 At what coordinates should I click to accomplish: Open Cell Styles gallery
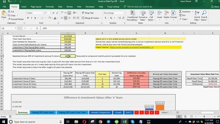tap(151, 16)
